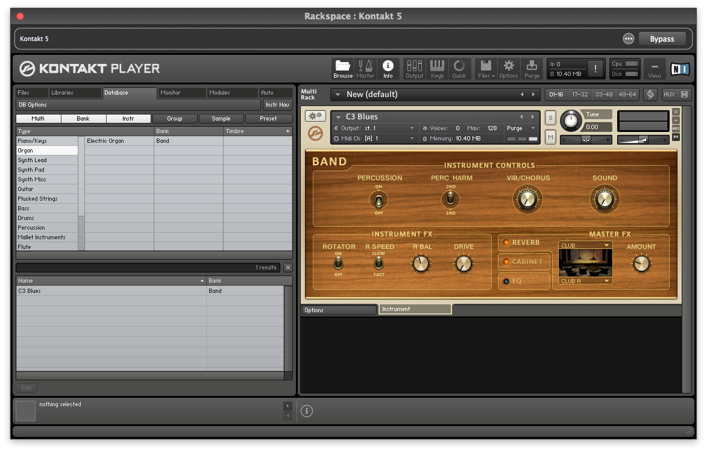Close the results search field
The width and height of the screenshot is (707, 452).
288,268
